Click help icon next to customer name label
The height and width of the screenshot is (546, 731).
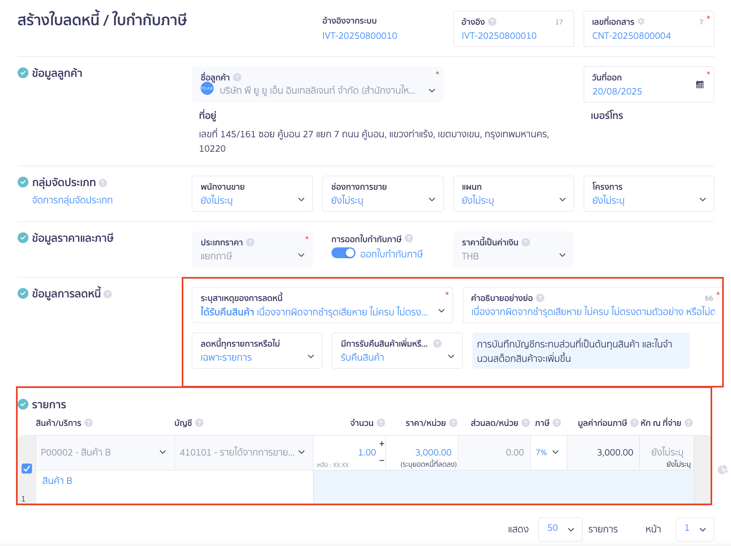pos(237,77)
